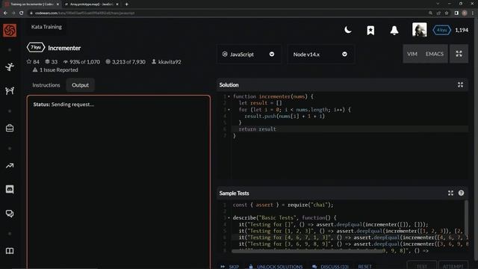Click the Codewars logo icon

(10, 30)
